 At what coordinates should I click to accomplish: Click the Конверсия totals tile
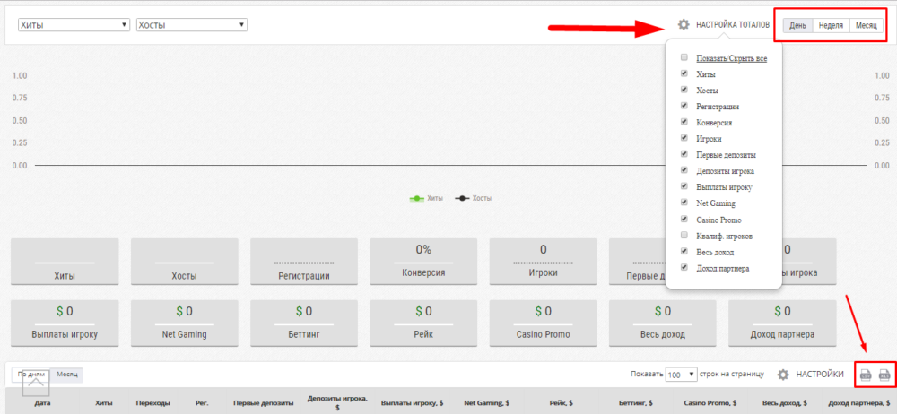423,261
